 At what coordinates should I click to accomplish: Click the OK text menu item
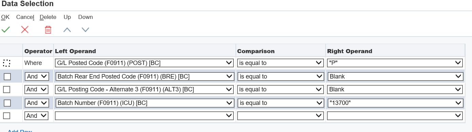(5, 17)
